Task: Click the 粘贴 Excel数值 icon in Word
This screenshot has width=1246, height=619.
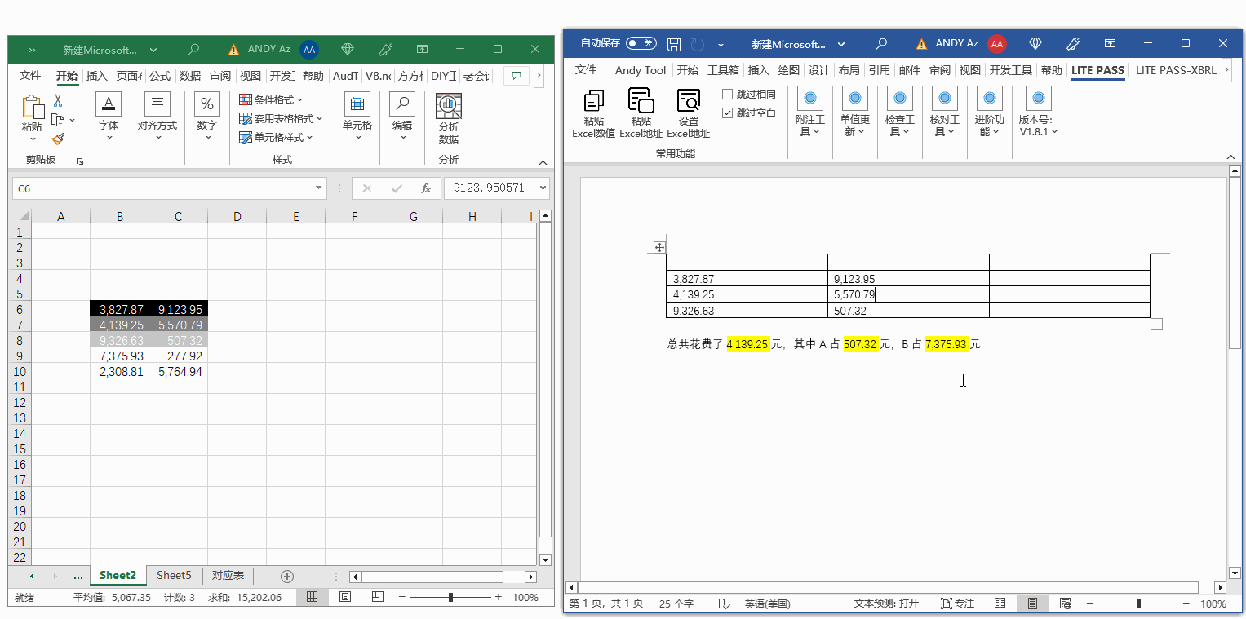Action: tap(593, 102)
